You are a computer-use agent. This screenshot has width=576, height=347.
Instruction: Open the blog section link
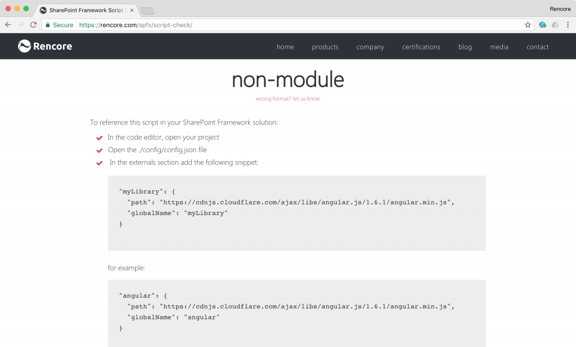465,47
